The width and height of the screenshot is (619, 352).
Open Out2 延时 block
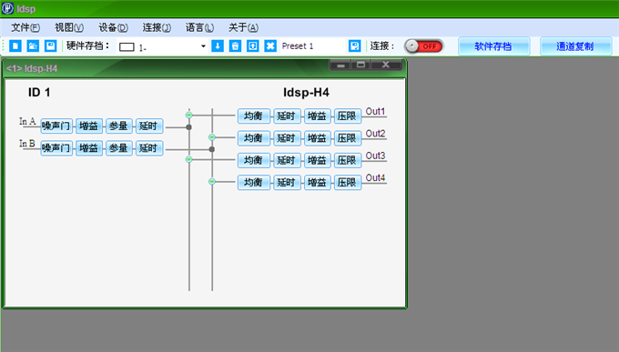tap(287, 138)
